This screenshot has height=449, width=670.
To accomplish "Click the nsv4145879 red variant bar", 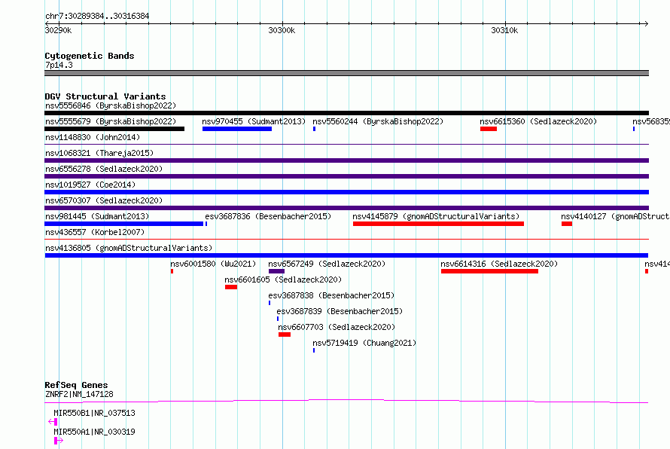I will [x=438, y=224].
